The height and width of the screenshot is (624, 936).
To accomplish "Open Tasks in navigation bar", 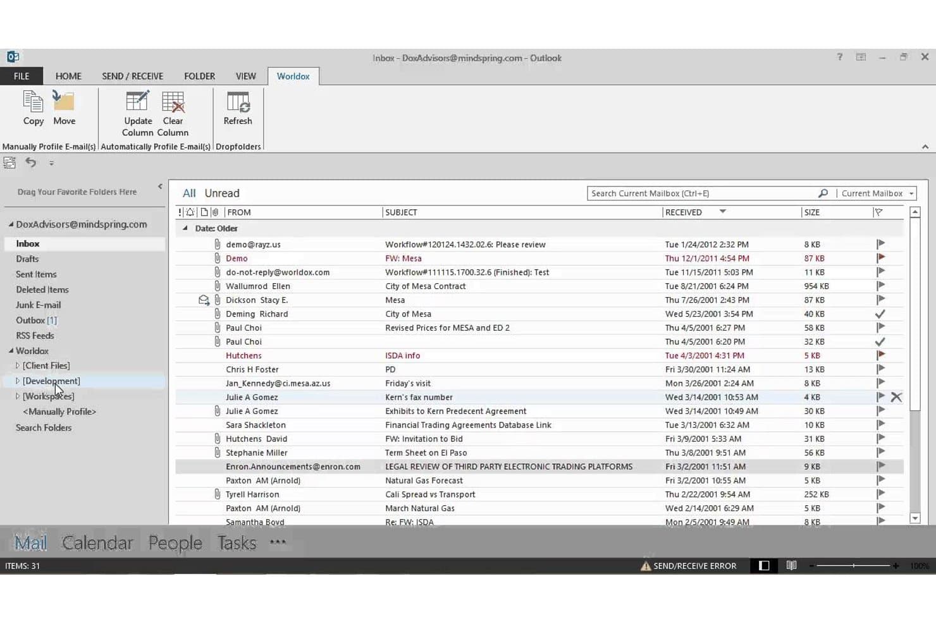I will click(x=237, y=542).
